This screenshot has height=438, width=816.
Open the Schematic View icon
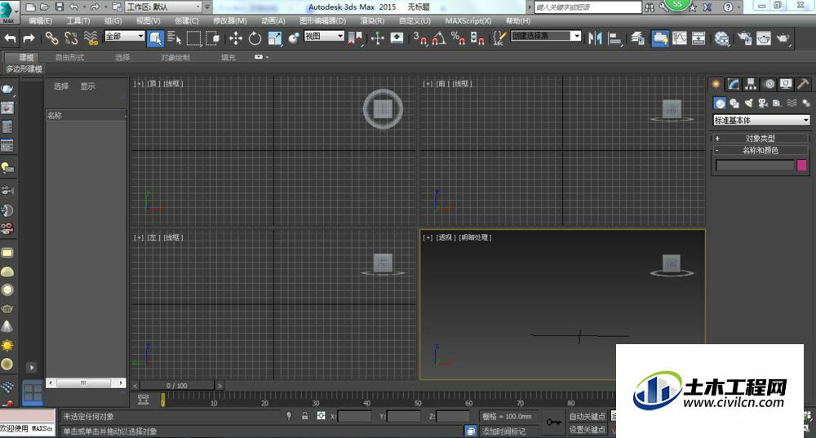click(698, 38)
